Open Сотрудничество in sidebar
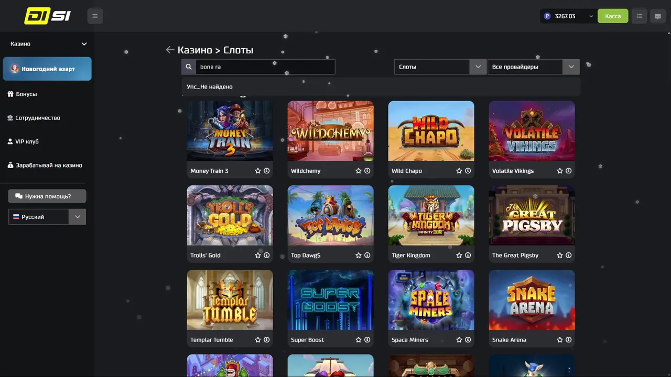 click(x=34, y=118)
